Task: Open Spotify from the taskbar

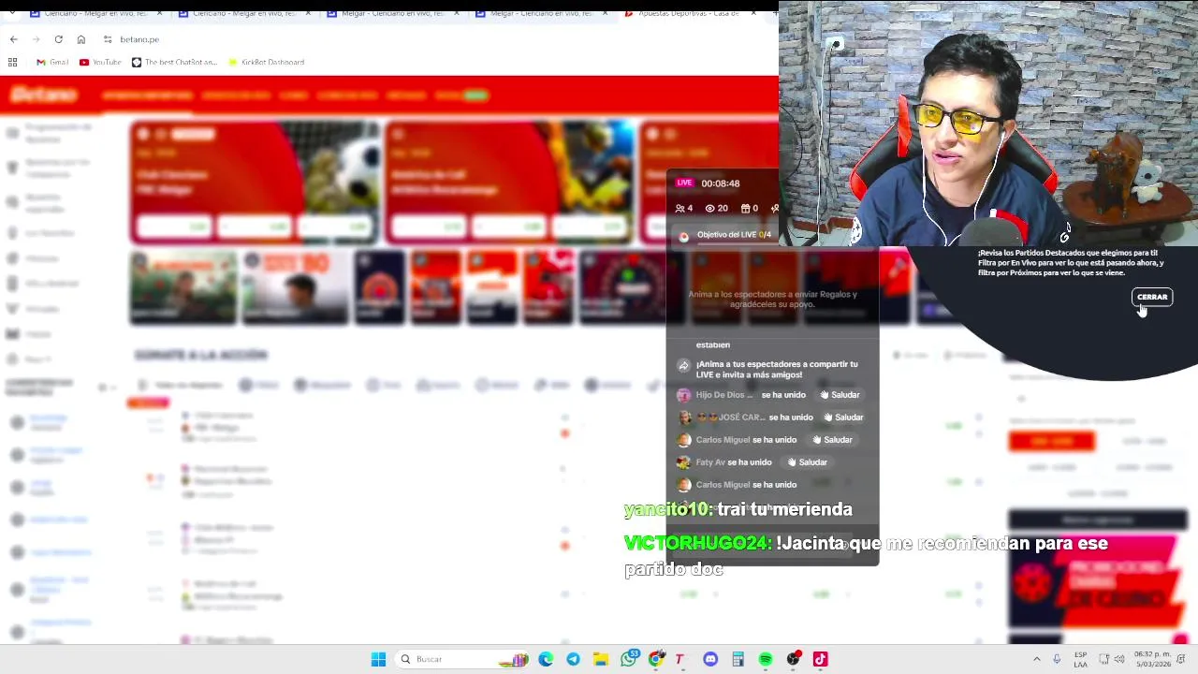Action: pos(766,659)
